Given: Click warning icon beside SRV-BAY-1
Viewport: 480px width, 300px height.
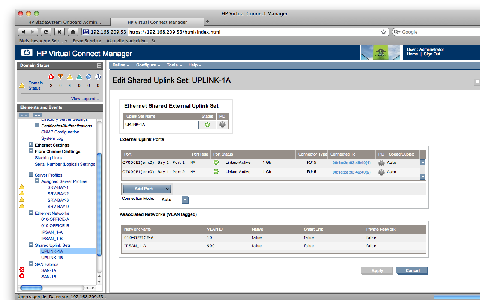Looking at the screenshot, I should [22, 187].
